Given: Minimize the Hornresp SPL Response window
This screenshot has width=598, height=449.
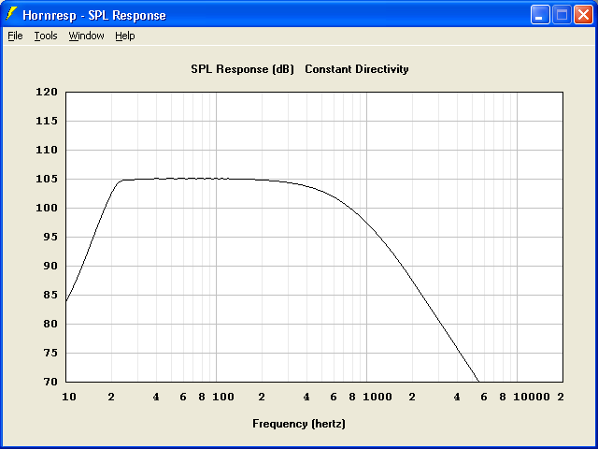Looking at the screenshot, I should [540, 15].
